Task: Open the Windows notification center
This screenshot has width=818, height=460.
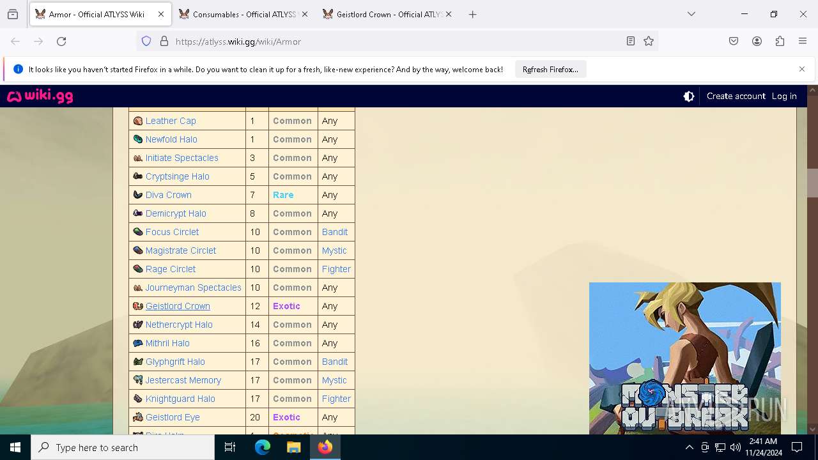Action: tap(797, 447)
